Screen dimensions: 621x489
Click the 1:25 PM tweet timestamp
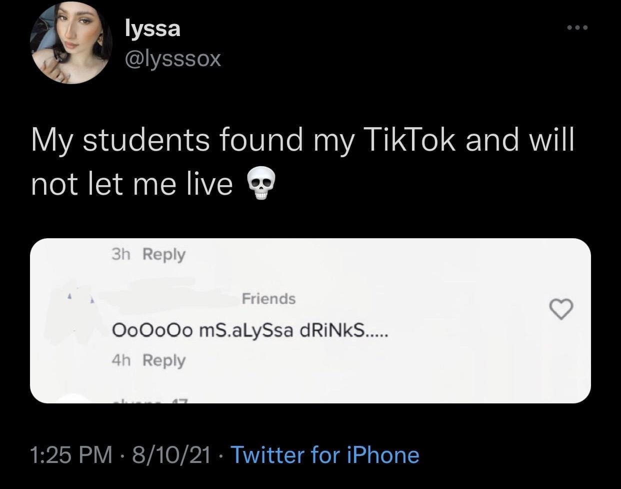tap(71, 455)
